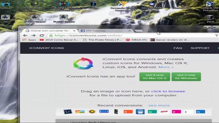Screen dimensions: 219x123
Task: Open the musicas desktop folder icon
Action: click(5, 5)
